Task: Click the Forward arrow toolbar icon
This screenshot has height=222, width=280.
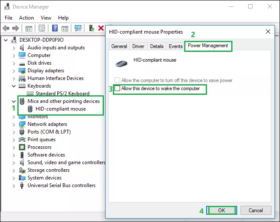Action: [x=16, y=28]
